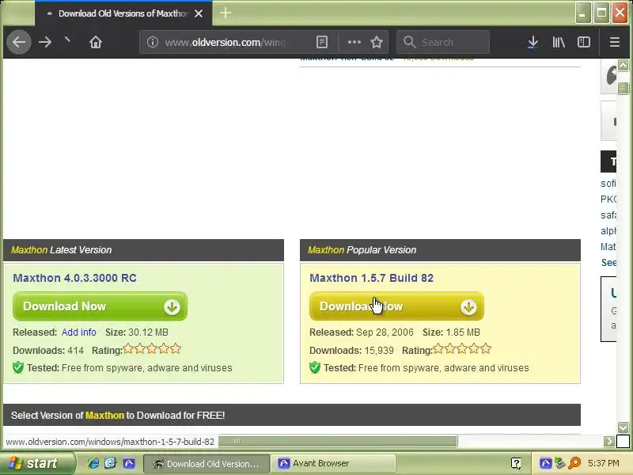Click the forward navigation arrow
The width and height of the screenshot is (633, 475).
click(x=45, y=42)
